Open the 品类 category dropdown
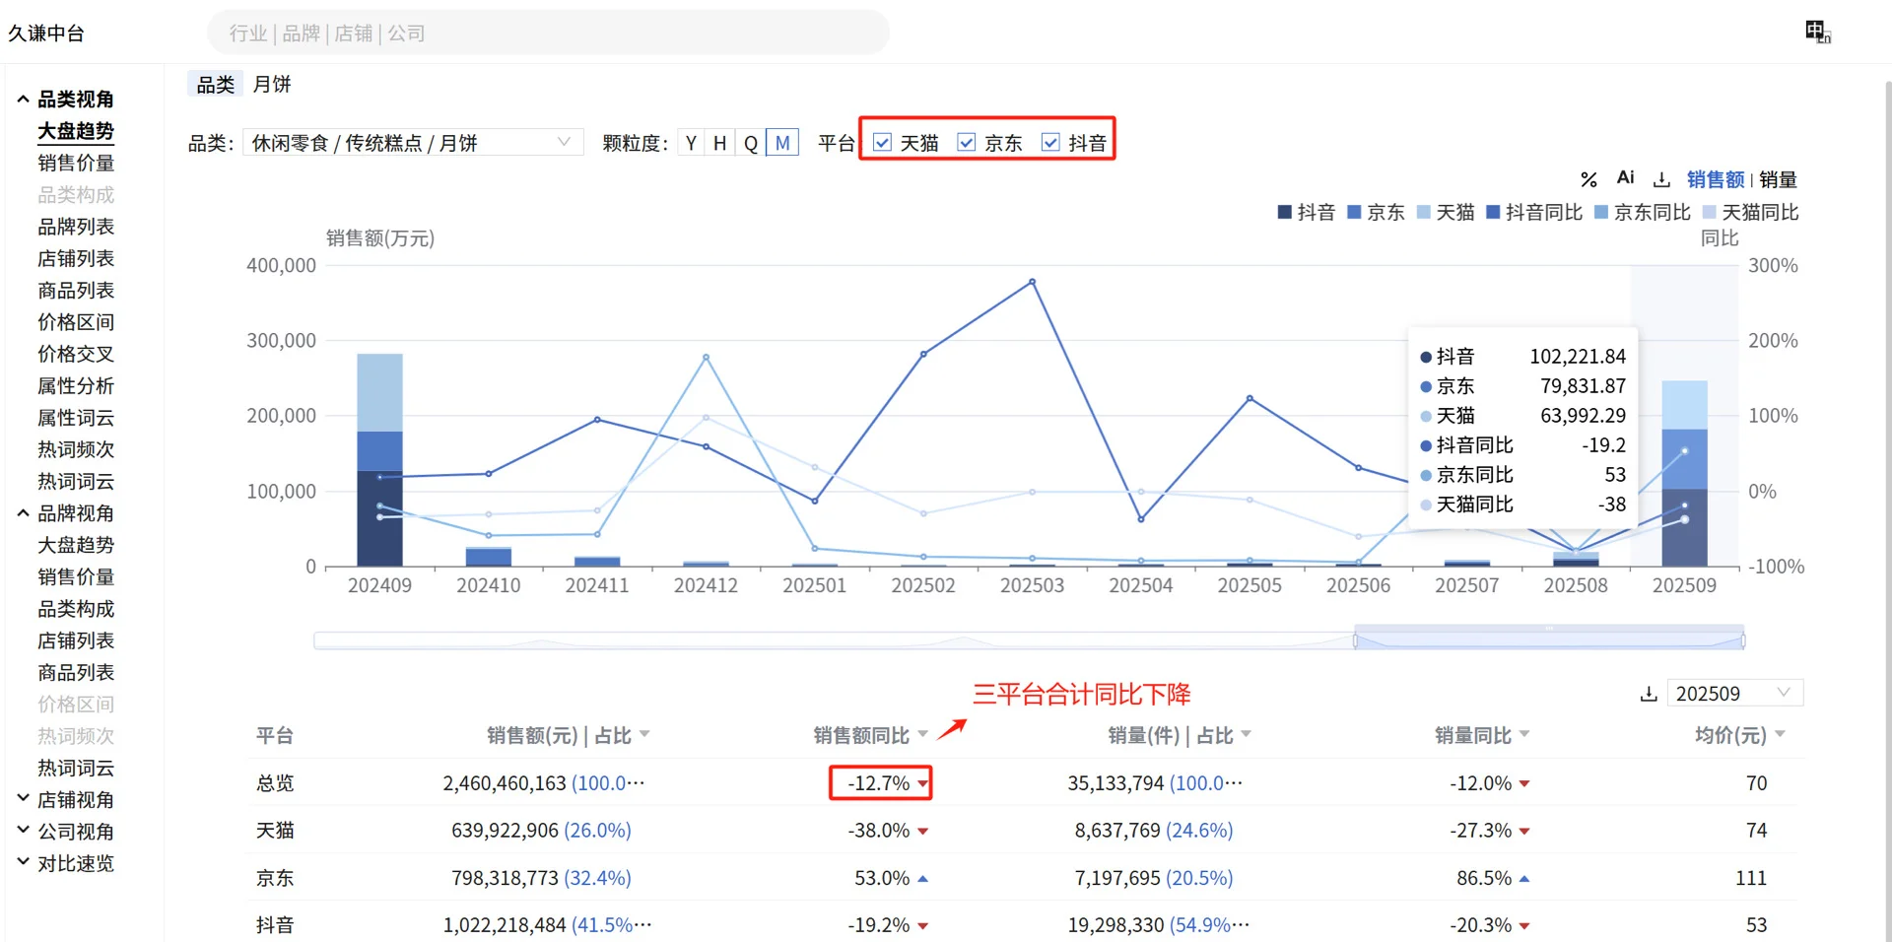 [x=413, y=143]
